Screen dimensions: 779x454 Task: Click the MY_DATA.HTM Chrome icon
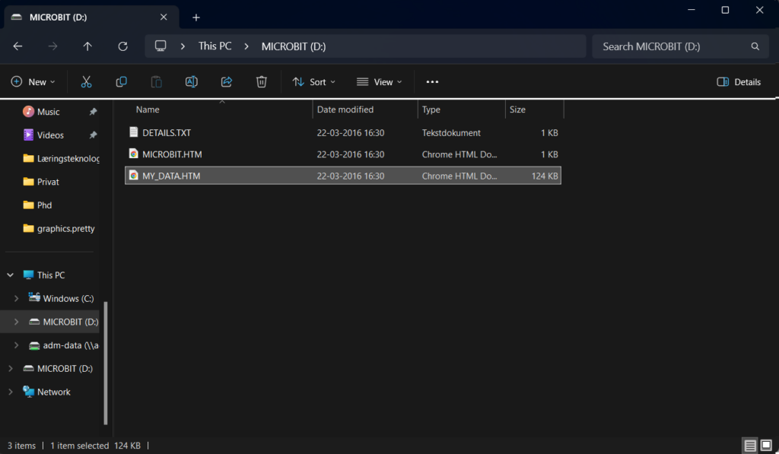pos(133,176)
